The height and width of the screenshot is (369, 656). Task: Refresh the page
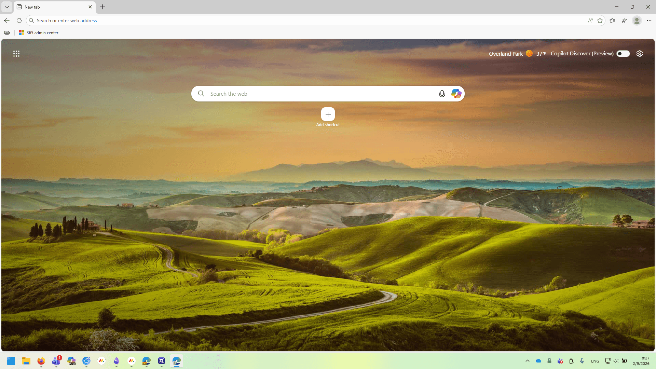[19, 20]
